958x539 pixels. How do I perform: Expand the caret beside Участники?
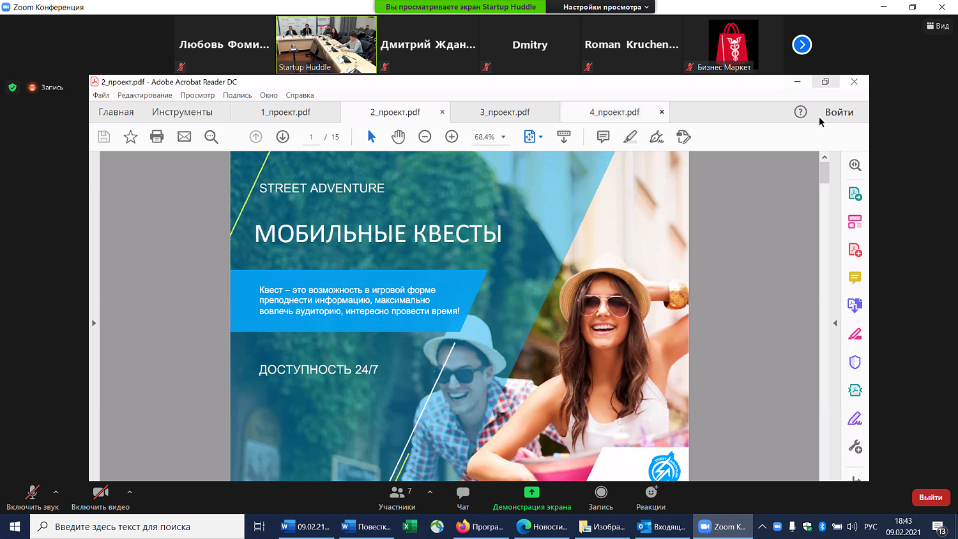[x=430, y=492]
